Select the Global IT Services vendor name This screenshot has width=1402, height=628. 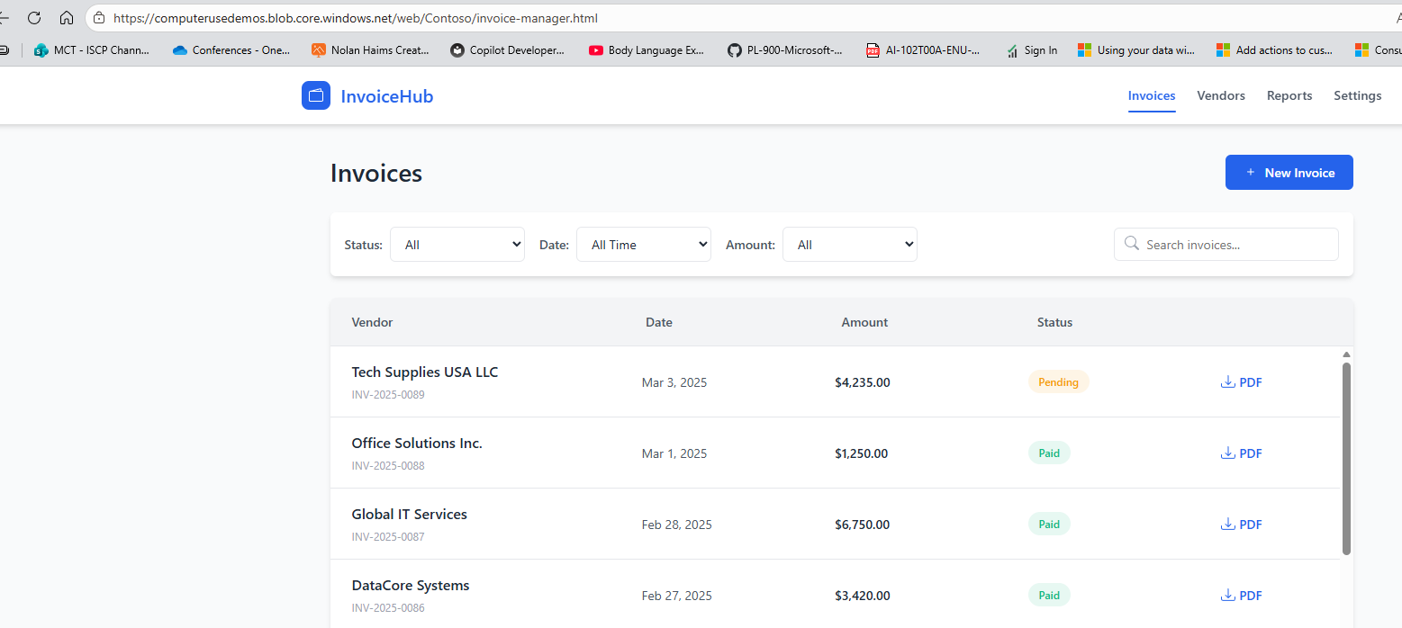[410, 515]
